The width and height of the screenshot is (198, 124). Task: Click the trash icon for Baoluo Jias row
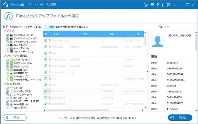49,91
